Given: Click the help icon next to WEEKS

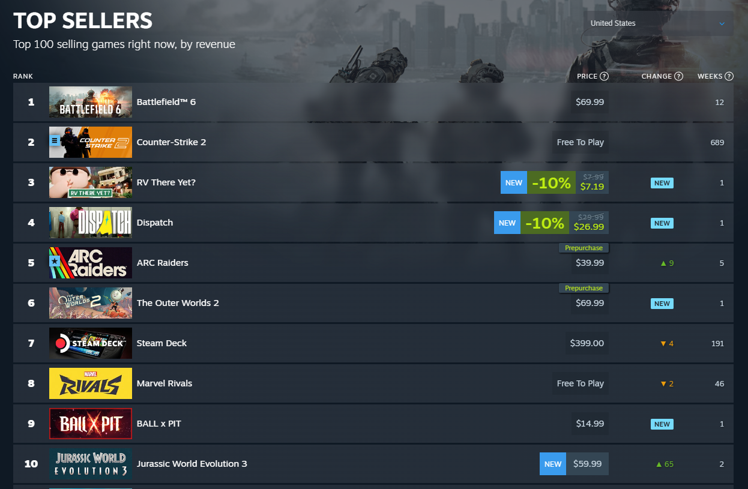Looking at the screenshot, I should coord(729,76).
